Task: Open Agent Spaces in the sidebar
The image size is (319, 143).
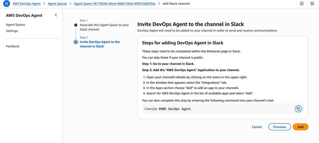Action: [16, 25]
